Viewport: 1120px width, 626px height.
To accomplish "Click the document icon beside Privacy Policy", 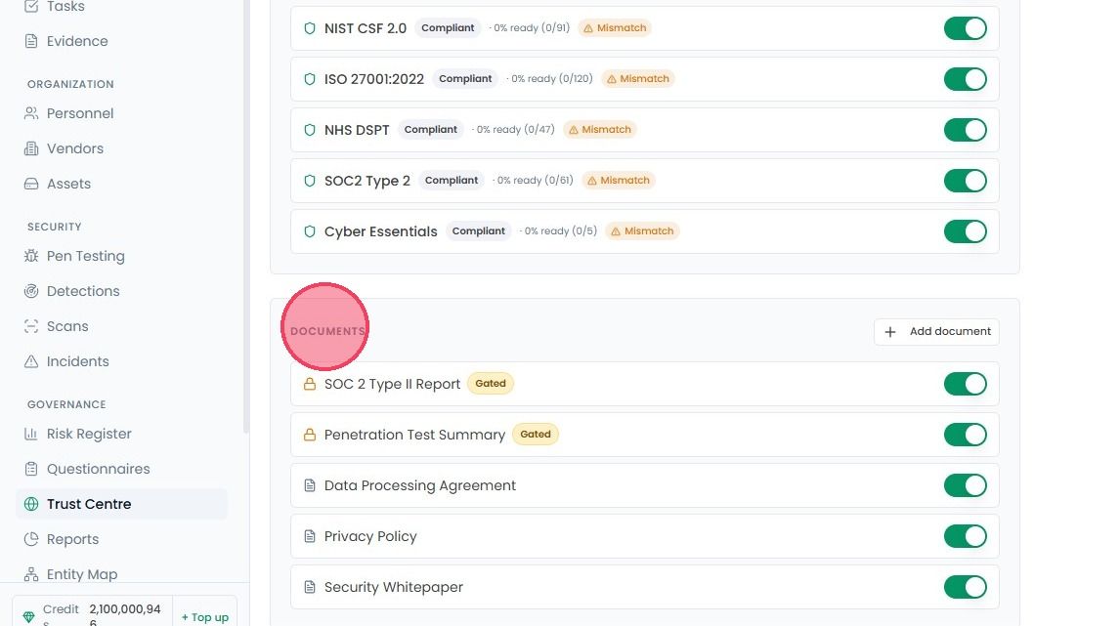I will (309, 536).
